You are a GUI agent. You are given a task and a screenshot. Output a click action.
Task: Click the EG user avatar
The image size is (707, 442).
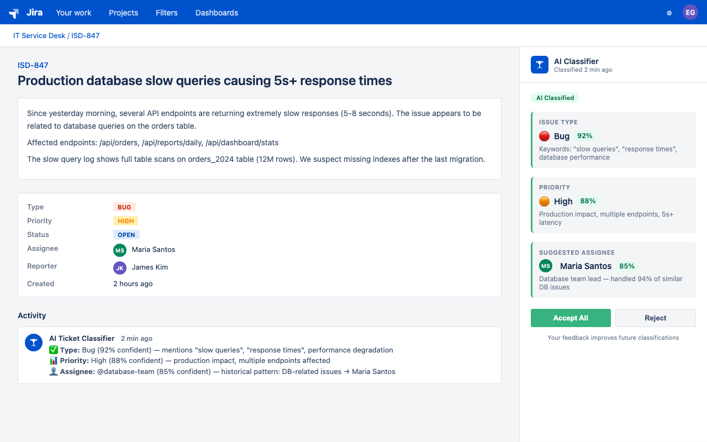coord(690,12)
